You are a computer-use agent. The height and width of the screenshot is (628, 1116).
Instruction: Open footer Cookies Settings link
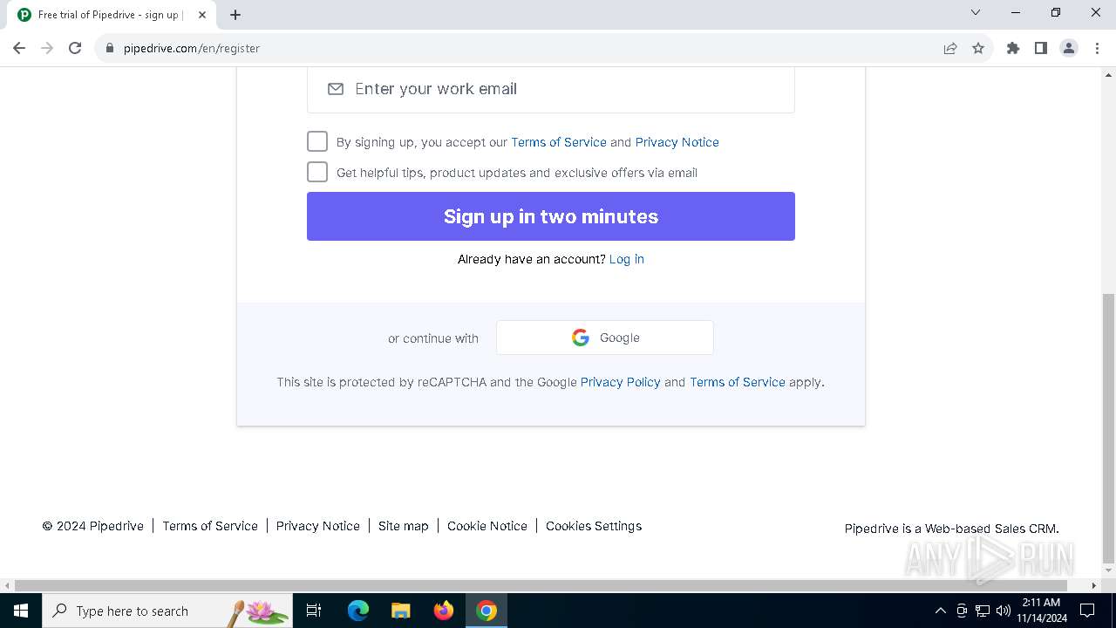point(594,526)
